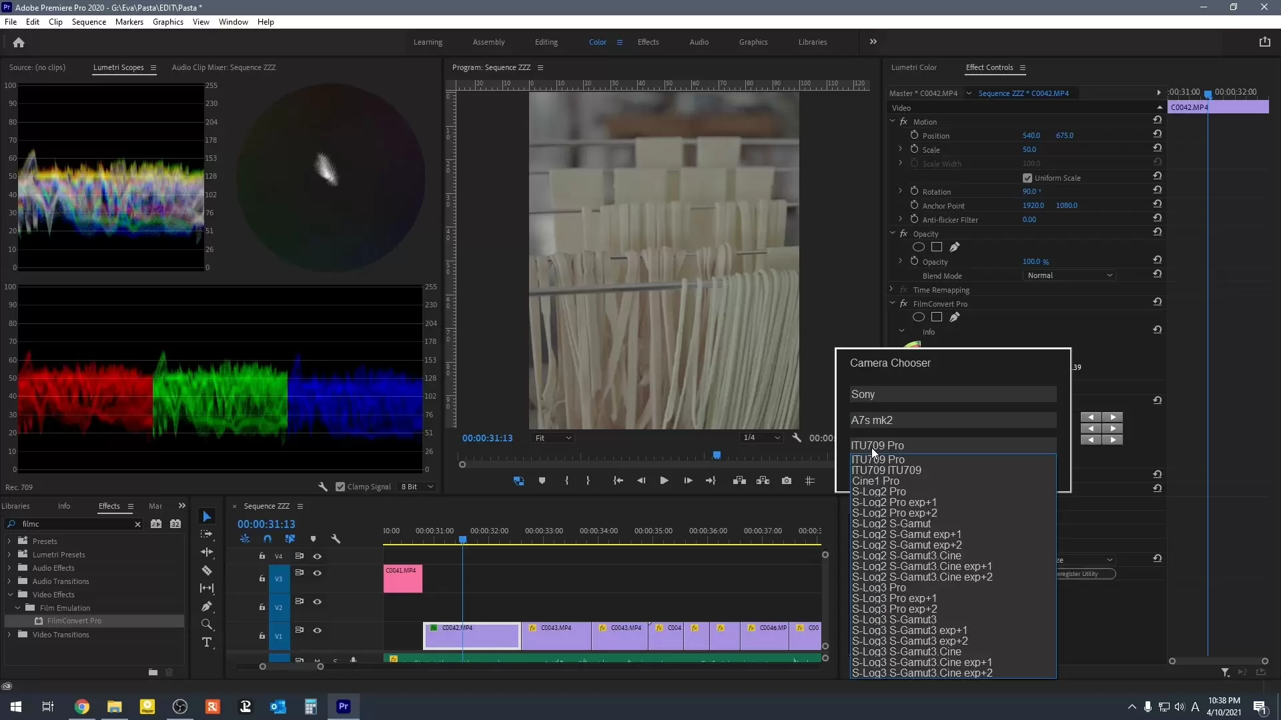Toggle the Clamp Signal checkbox
Viewport: 1281px width, 720px height.
tap(340, 487)
